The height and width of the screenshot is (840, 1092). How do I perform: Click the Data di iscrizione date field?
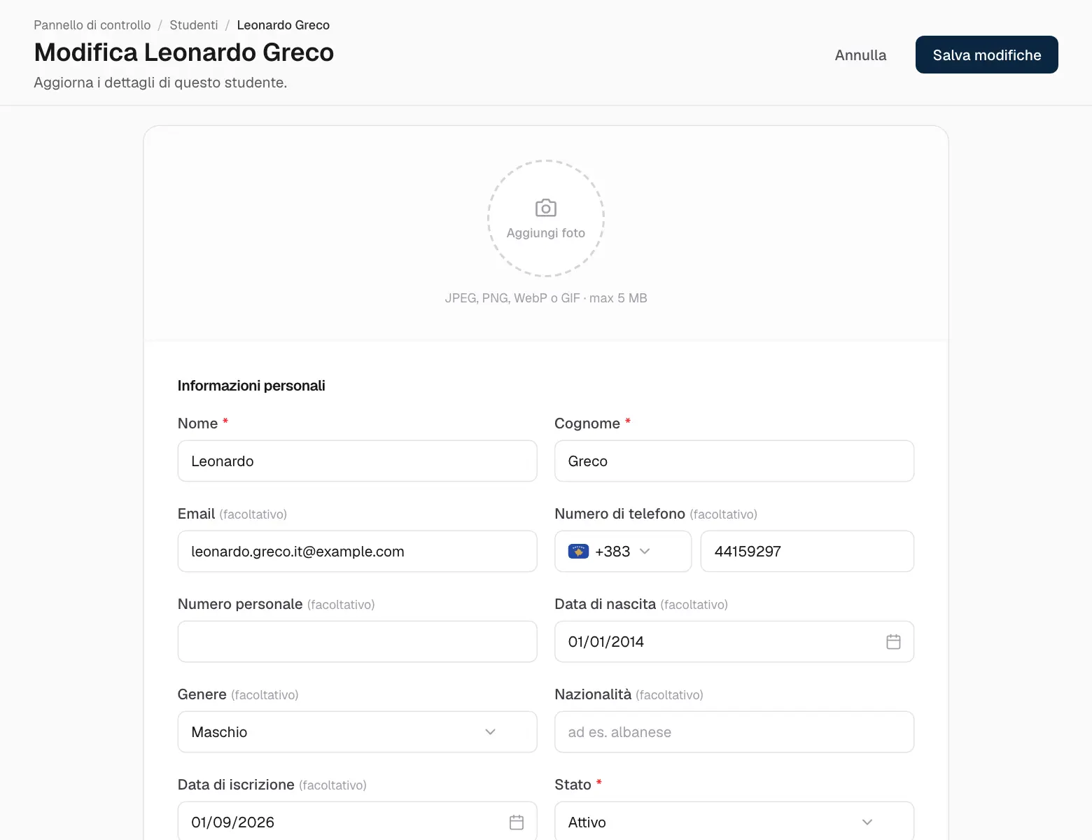[357, 821]
